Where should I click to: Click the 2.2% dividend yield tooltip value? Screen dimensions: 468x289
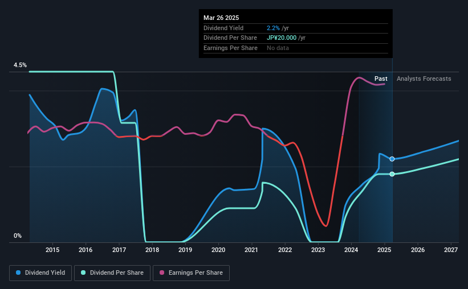coord(273,28)
